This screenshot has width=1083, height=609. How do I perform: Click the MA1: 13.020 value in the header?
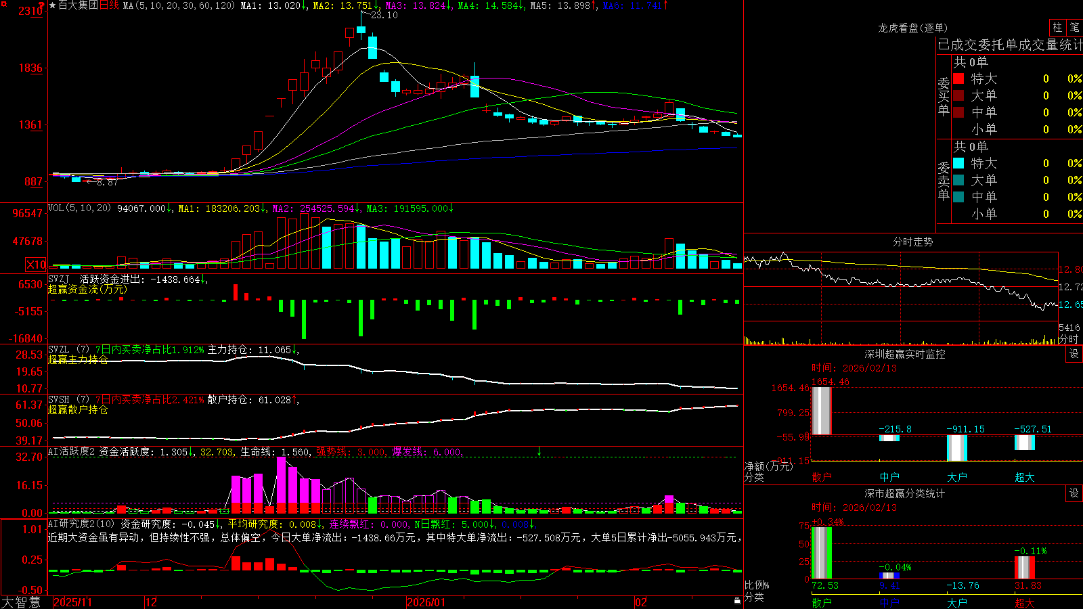(x=271, y=5)
